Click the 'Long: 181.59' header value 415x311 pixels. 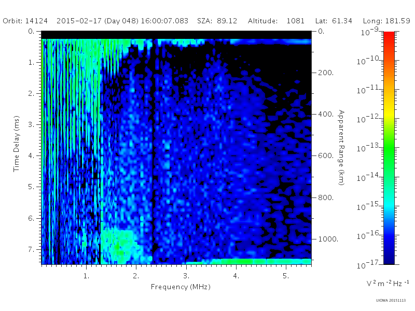point(386,21)
